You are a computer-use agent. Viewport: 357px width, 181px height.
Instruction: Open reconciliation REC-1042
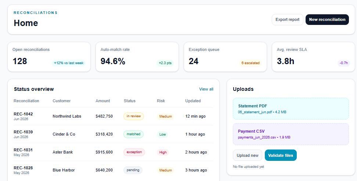pos(23,114)
